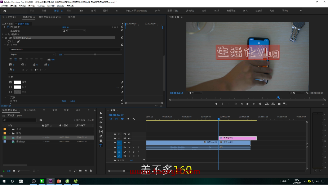Toggle comparison view in program monitor
Viewport: 328px width, 185px height.
click(x=285, y=104)
